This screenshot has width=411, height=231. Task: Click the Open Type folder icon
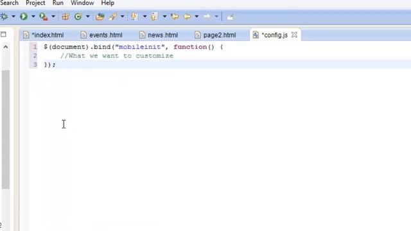click(100, 17)
